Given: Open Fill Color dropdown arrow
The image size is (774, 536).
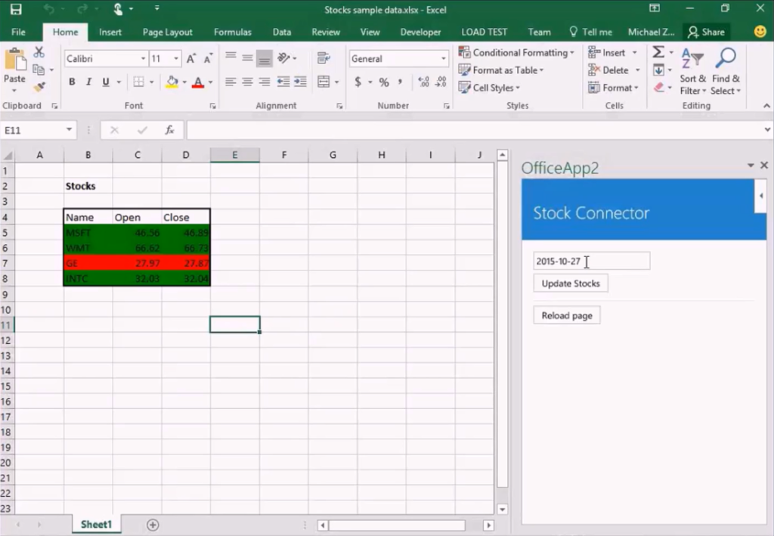Looking at the screenshot, I should click(184, 82).
